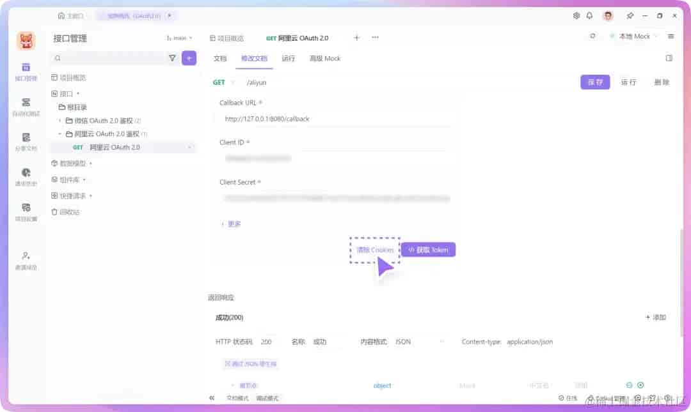This screenshot has width=691, height=412.
Task: Go to 主窗口 home tab
Action: click(70, 16)
